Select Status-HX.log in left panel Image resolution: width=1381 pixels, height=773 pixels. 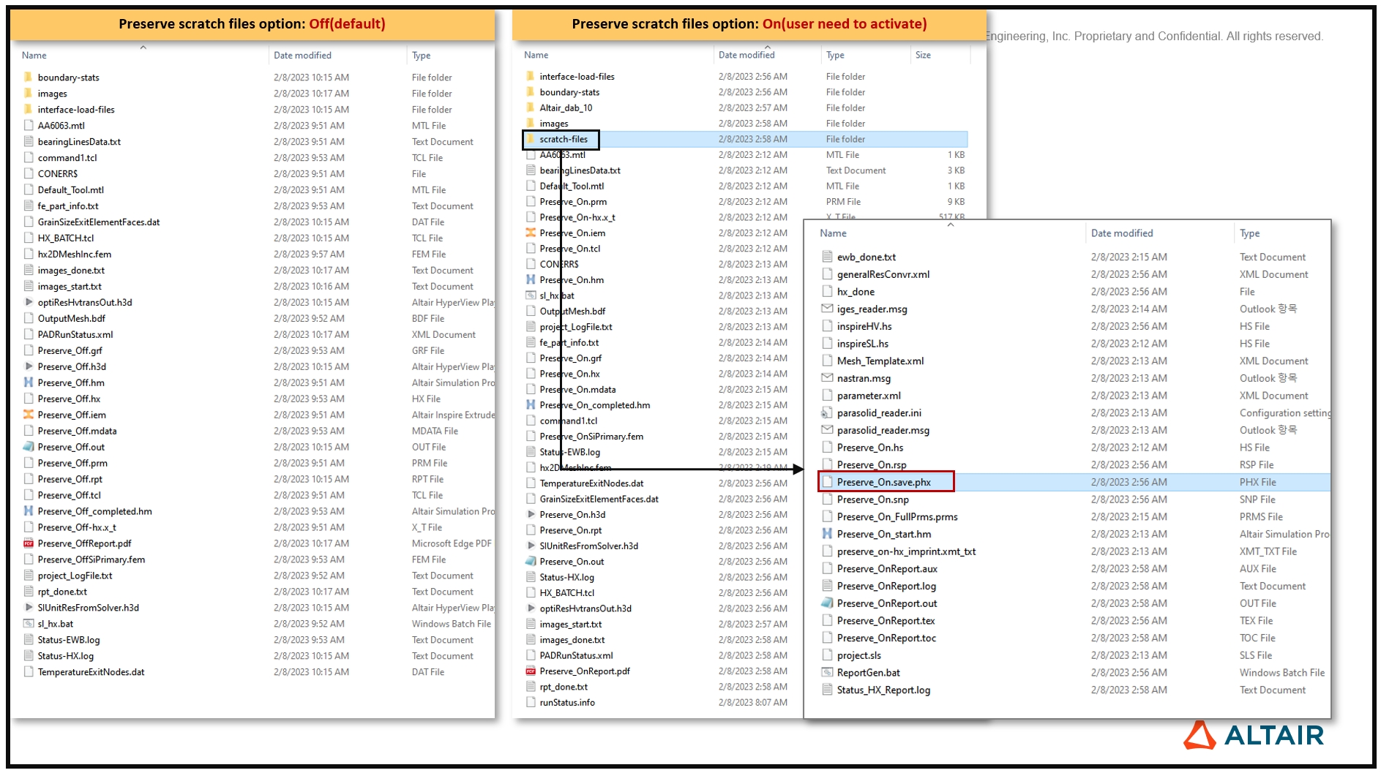66,656
